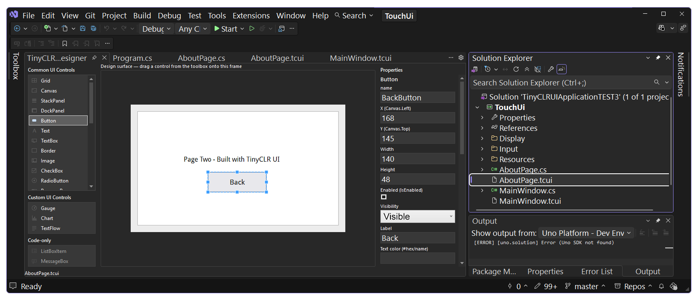Viewport: 699px width, 300px height.
Task: Click the Solution Explorer view-switch icon
Action: pos(475,69)
